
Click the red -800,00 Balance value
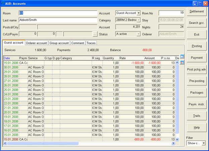(x=147, y=50)
